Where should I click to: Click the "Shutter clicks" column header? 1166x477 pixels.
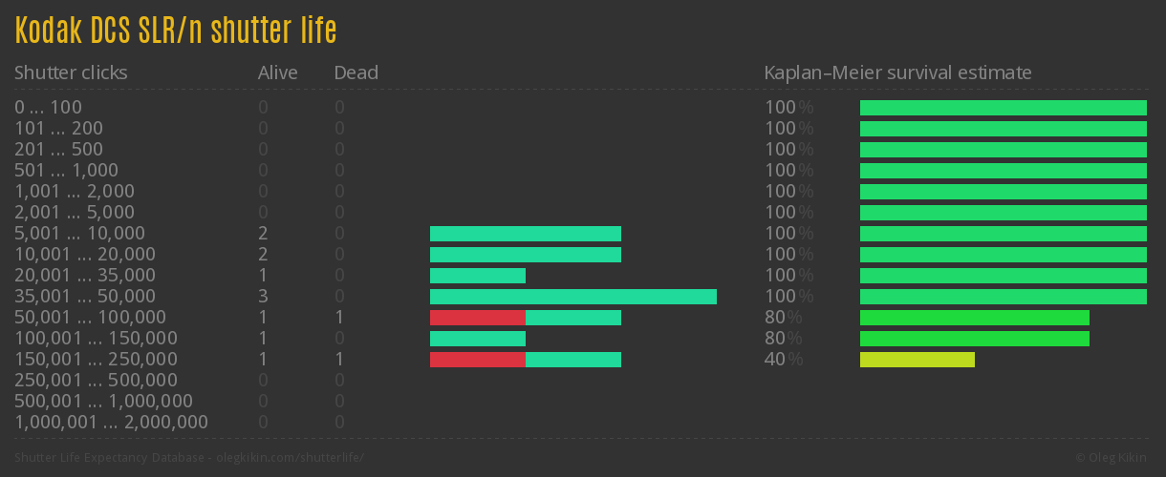[x=71, y=73]
